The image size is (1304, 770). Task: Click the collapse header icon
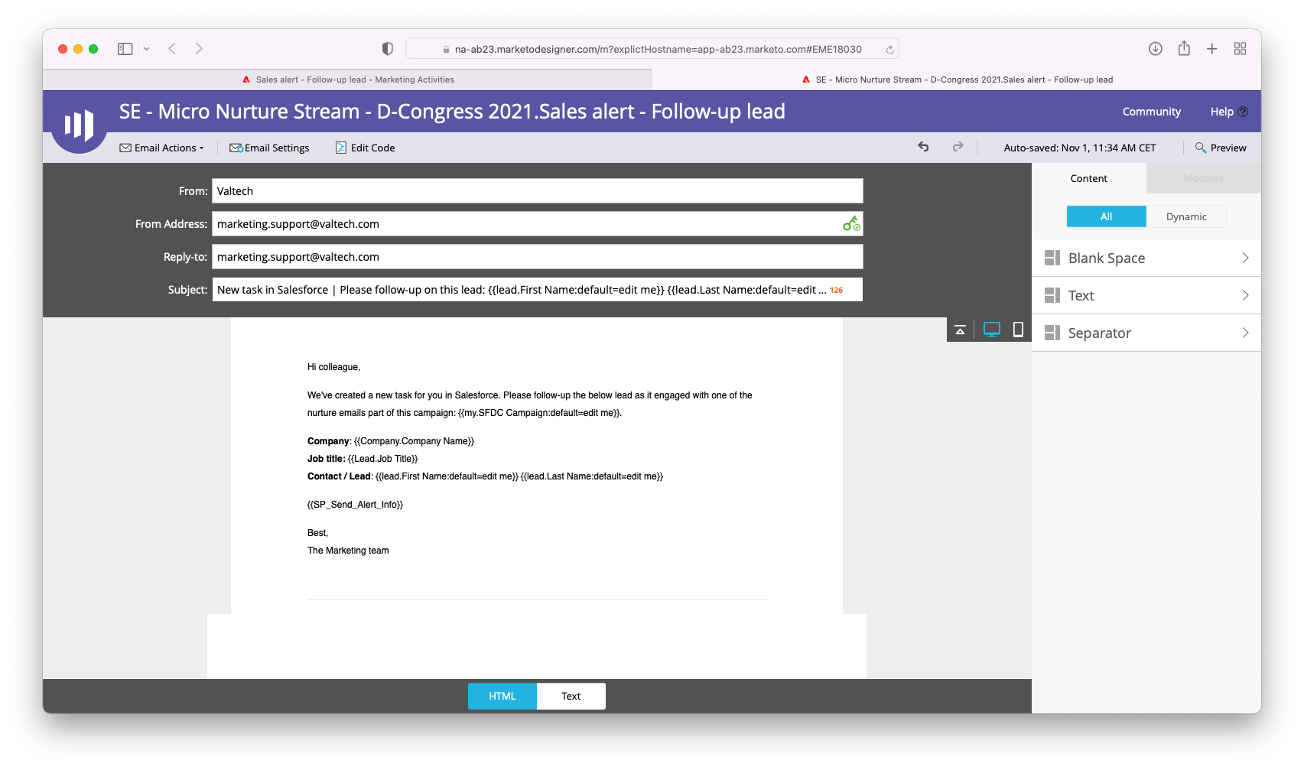pos(961,330)
